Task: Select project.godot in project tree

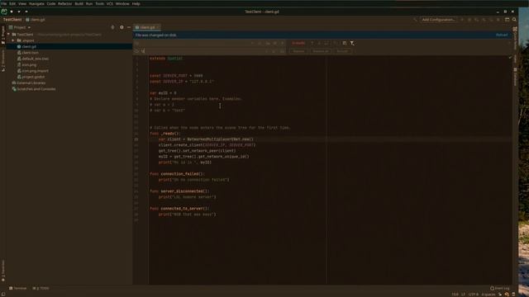Action: (x=33, y=77)
